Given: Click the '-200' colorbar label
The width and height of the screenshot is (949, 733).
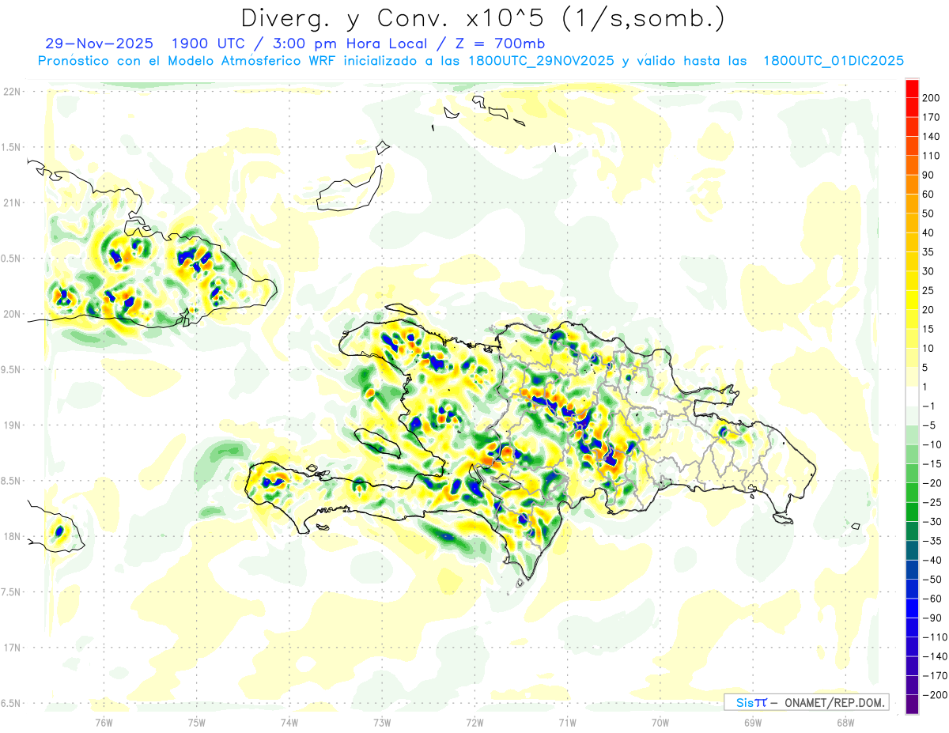Looking at the screenshot, I should click(935, 695).
